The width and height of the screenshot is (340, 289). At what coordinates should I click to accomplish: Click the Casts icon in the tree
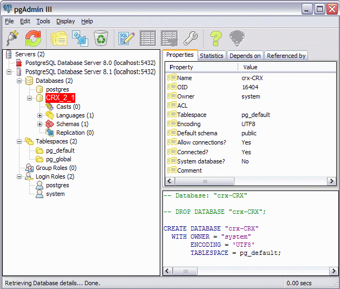(x=50, y=107)
